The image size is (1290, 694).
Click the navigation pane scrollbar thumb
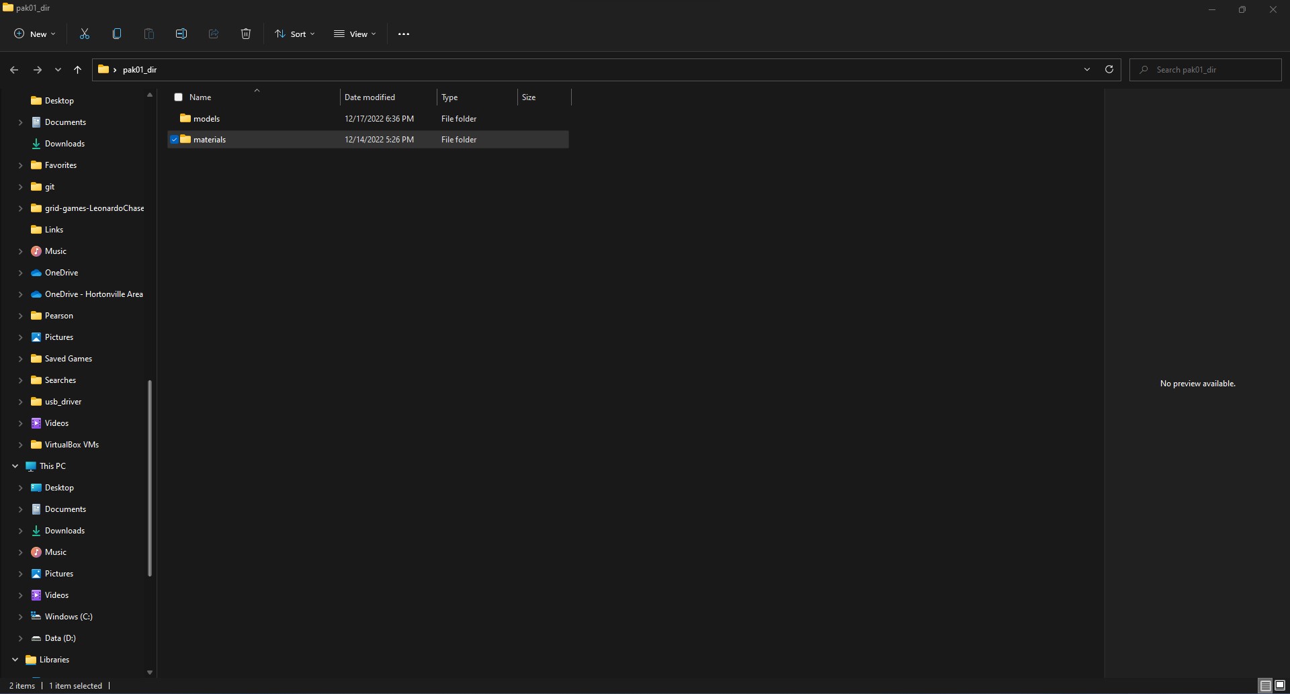point(149,478)
